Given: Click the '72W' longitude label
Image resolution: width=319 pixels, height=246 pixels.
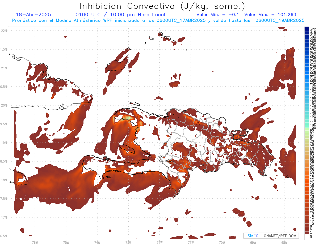Looking at the screenshot, I should tap(159, 242).
